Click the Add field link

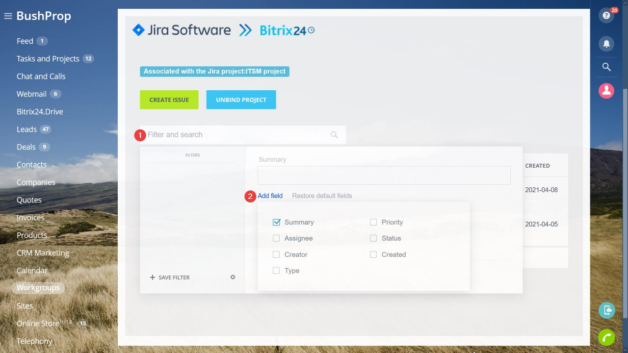click(270, 196)
